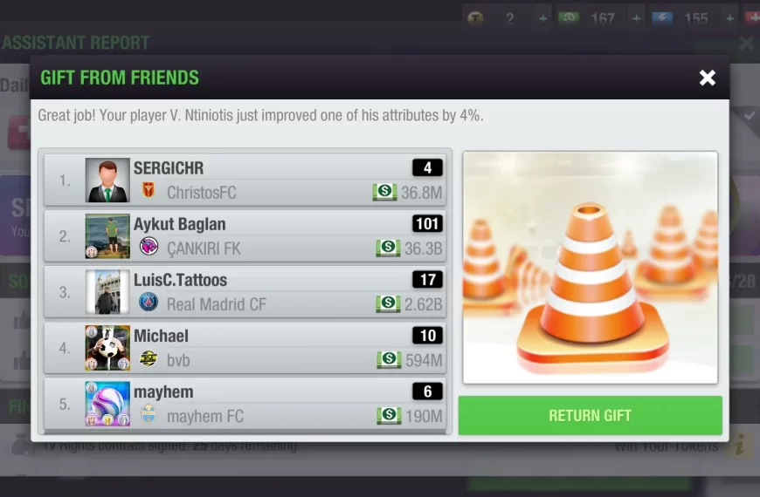The height and width of the screenshot is (497, 760).
Task: Open SERGICHR's avatar picture
Action: click(x=107, y=180)
